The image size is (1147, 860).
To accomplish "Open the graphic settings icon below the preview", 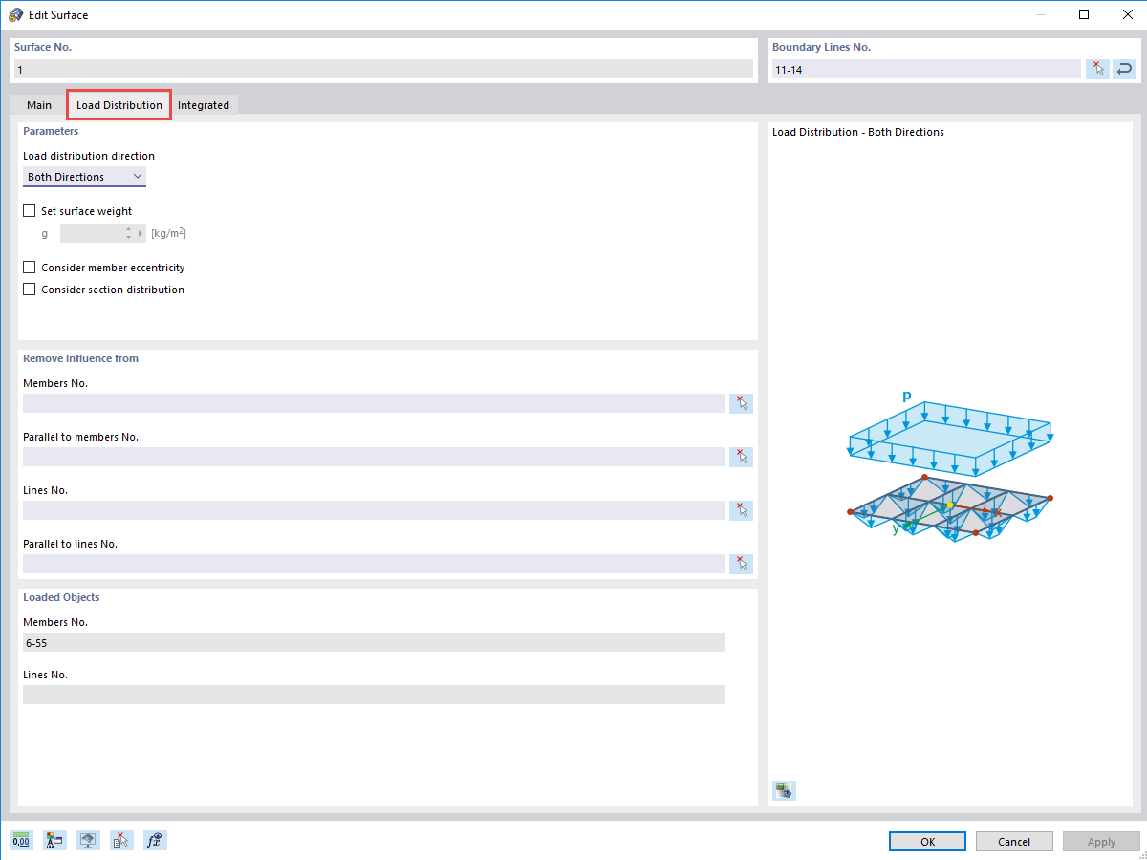I will point(784,790).
